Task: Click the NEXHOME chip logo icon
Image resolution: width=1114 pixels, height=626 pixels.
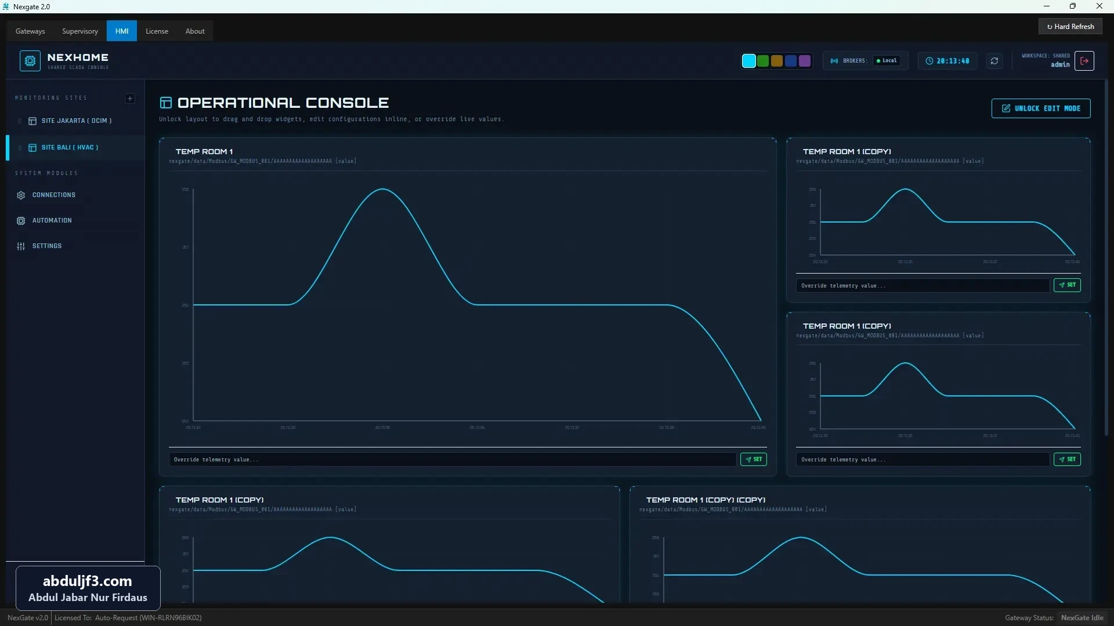Action: 30,61
